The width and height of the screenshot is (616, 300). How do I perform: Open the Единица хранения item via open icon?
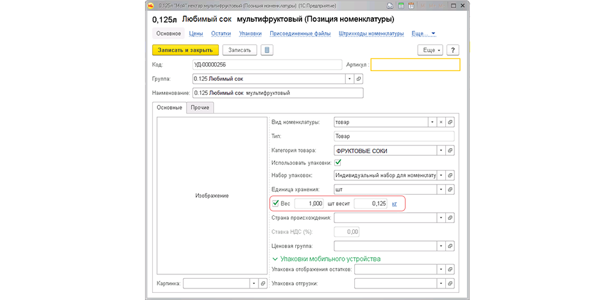(450, 189)
